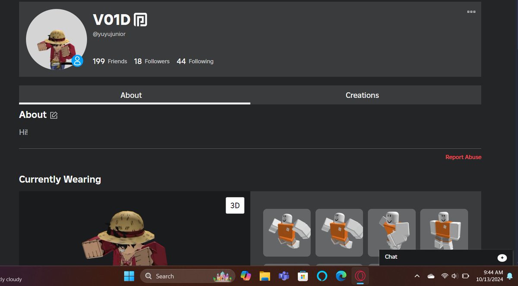The width and height of the screenshot is (518, 286).
Task: Open the notification bell icon
Action: (x=510, y=276)
